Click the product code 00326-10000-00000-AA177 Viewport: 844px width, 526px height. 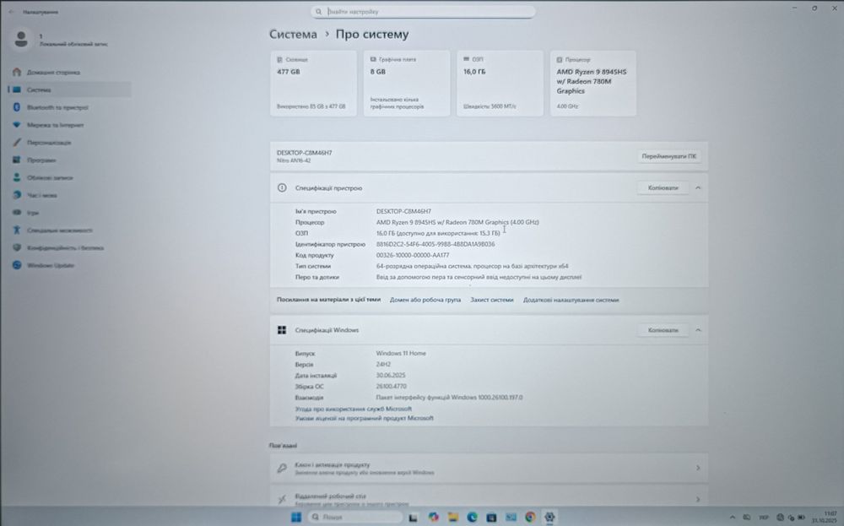413,255
